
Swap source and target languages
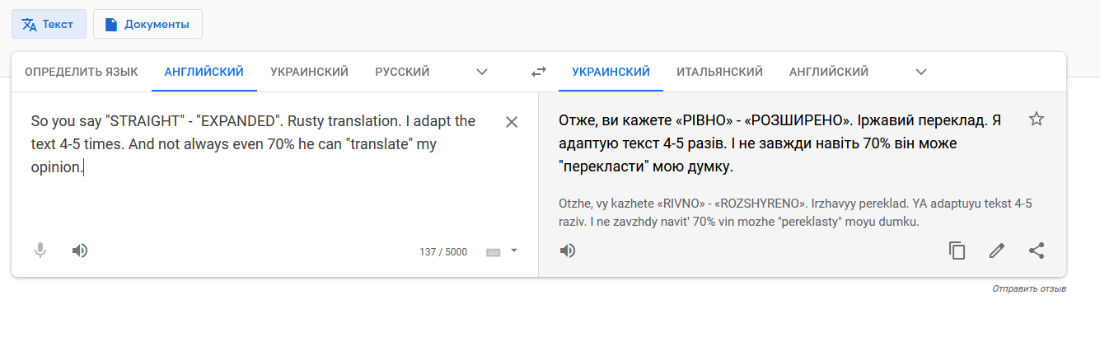click(539, 72)
